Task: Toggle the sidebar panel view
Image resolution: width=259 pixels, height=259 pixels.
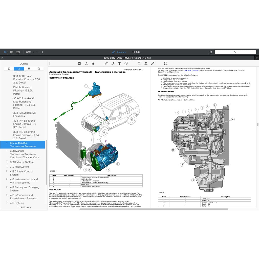Action: point(6,52)
